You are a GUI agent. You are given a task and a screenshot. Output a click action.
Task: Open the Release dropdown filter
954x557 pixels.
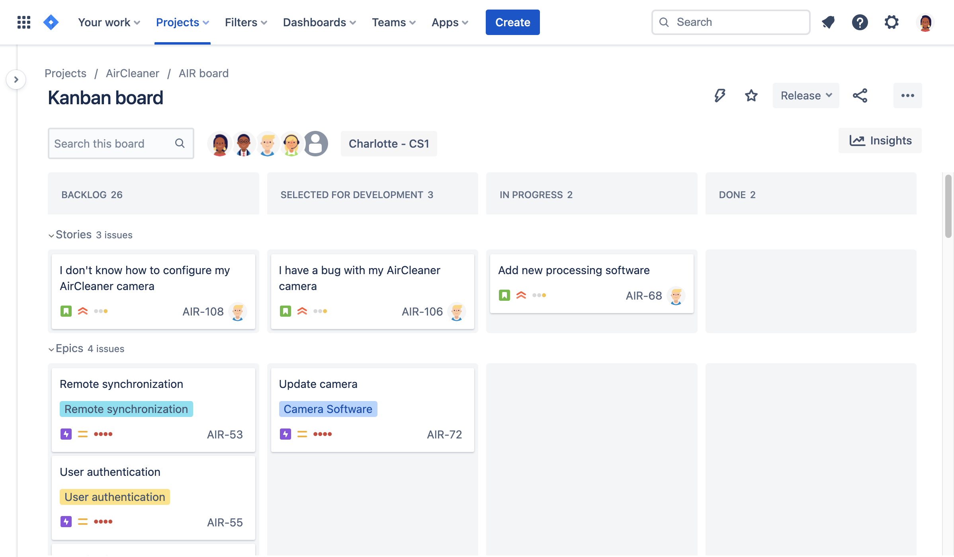tap(805, 95)
